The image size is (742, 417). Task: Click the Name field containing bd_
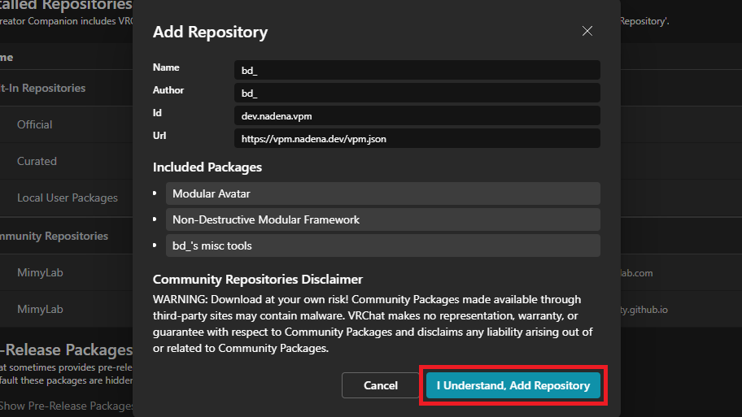(417, 71)
